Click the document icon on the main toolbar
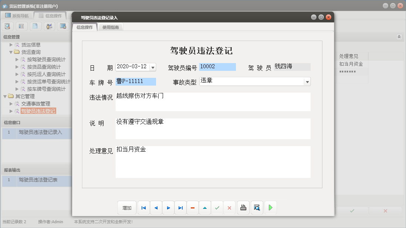Image resolution: width=406 pixels, height=228 pixels. [35, 26]
